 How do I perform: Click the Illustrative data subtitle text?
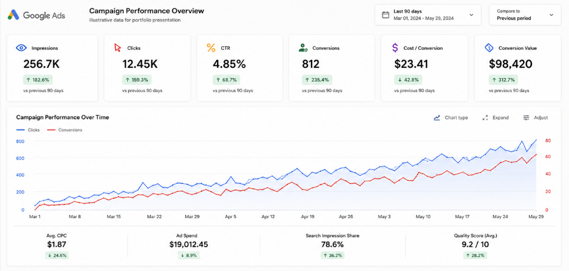pos(135,20)
